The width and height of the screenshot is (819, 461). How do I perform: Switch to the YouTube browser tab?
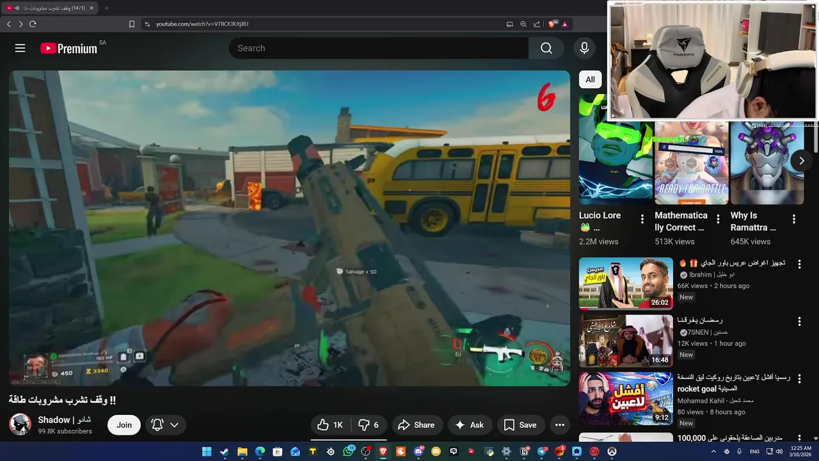coord(50,8)
